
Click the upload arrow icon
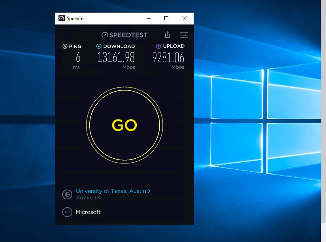tap(158, 46)
